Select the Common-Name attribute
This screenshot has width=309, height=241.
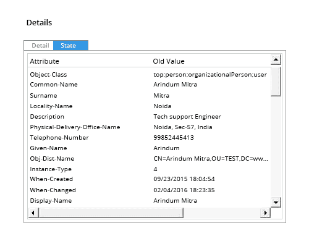click(54, 85)
